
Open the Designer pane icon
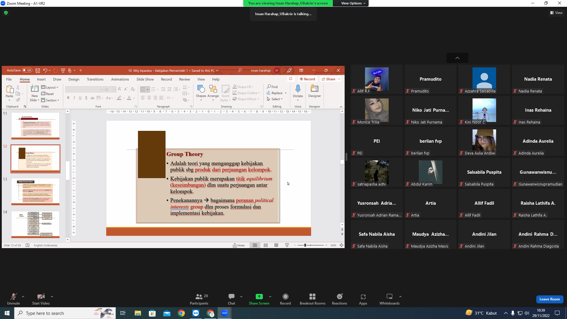tap(315, 89)
